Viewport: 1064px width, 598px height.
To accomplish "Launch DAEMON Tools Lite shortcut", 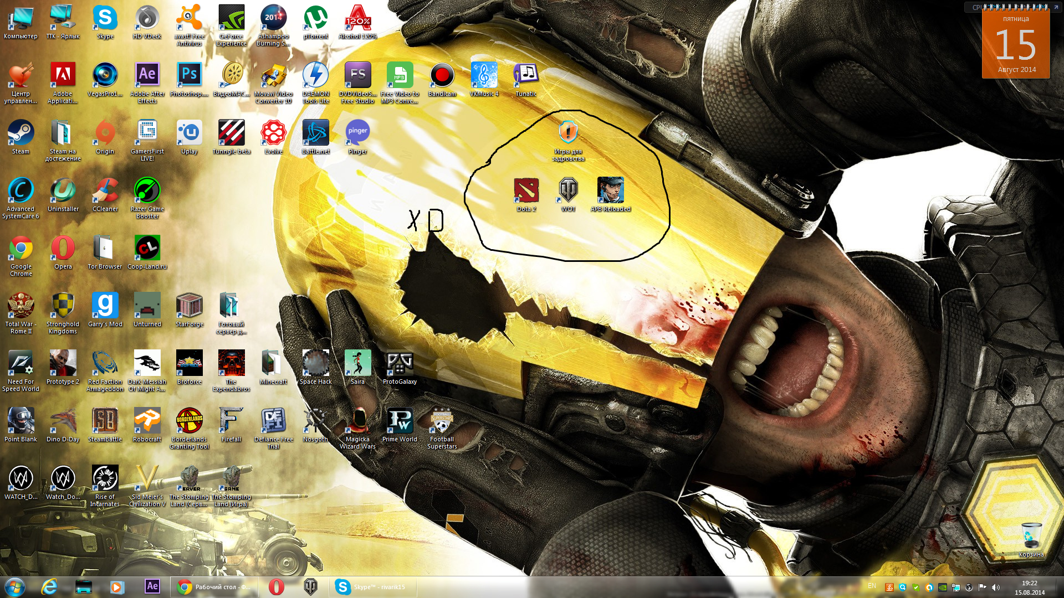I will (x=315, y=83).
